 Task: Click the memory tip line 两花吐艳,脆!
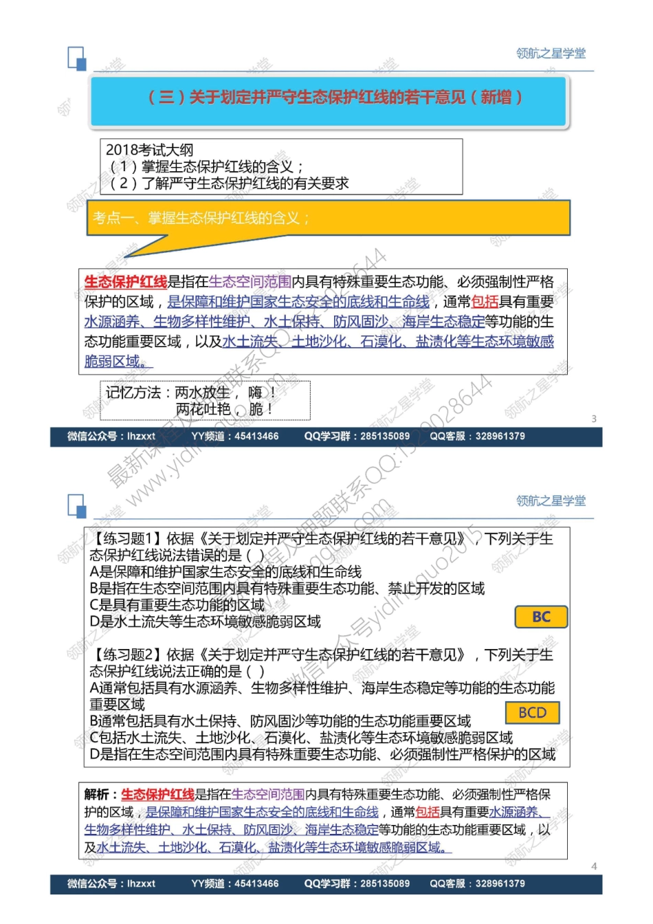(226, 409)
